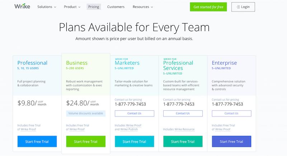Start Free Trial for Marketers plan
The width and height of the screenshot is (287, 156).
[x=134, y=142]
